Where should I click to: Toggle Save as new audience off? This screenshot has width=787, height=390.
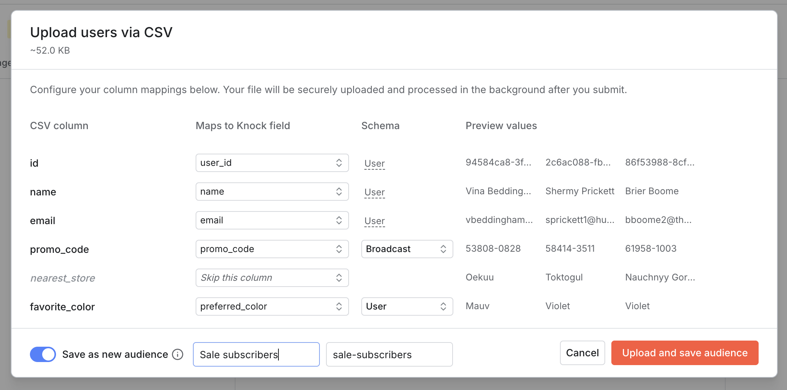[x=43, y=354]
